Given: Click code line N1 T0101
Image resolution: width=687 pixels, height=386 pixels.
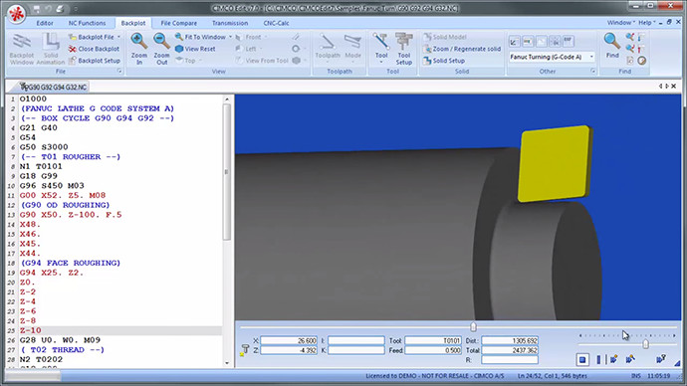Looking at the screenshot, I should (41, 166).
